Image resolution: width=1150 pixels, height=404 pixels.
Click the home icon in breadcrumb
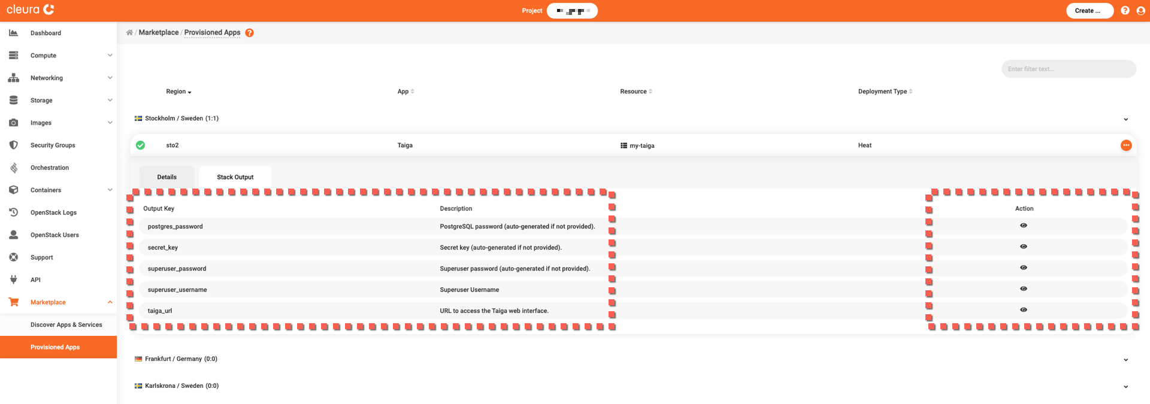(x=129, y=33)
